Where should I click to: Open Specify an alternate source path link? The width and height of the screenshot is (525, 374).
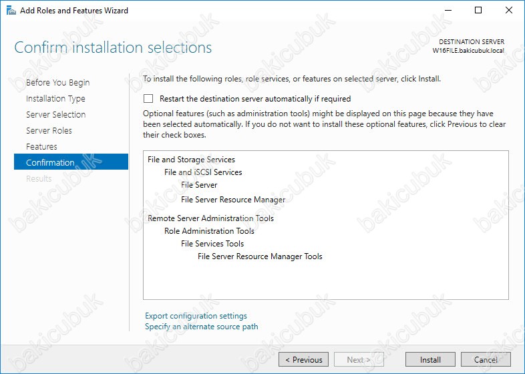pos(202,327)
